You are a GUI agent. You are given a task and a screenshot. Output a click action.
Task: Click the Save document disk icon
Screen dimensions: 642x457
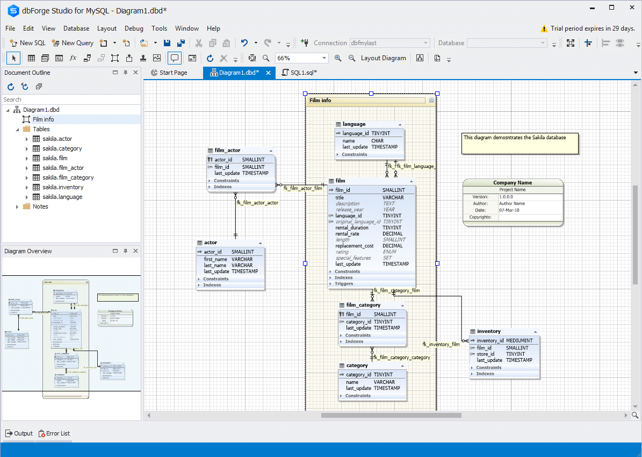point(167,43)
